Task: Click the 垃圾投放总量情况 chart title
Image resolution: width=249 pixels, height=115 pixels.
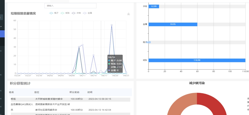Action: pyautogui.click(x=23, y=13)
